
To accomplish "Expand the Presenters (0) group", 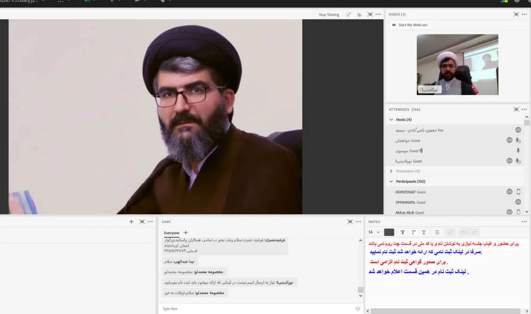I will pos(391,171).
